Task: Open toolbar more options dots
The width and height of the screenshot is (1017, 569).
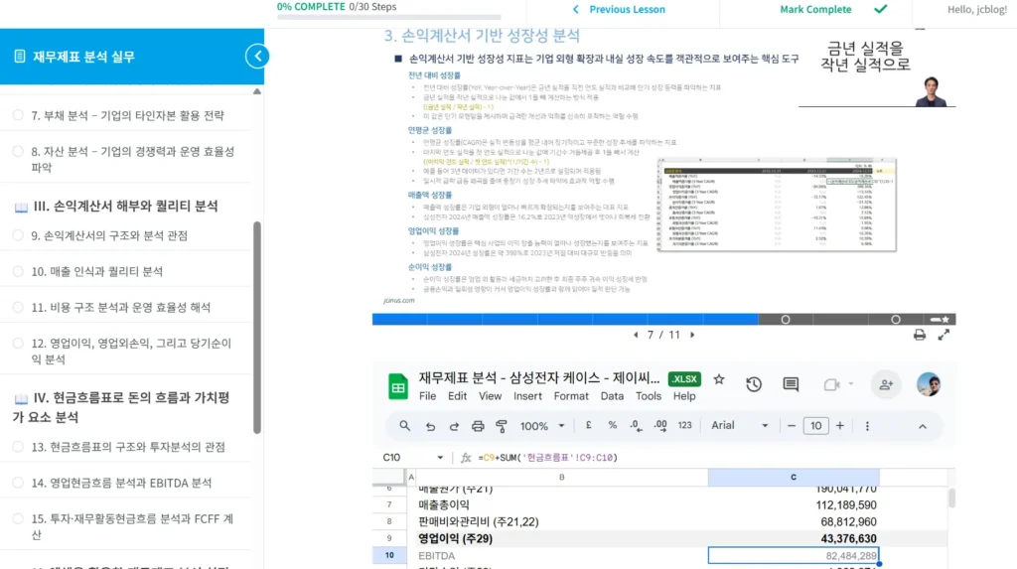Action: 867,426
